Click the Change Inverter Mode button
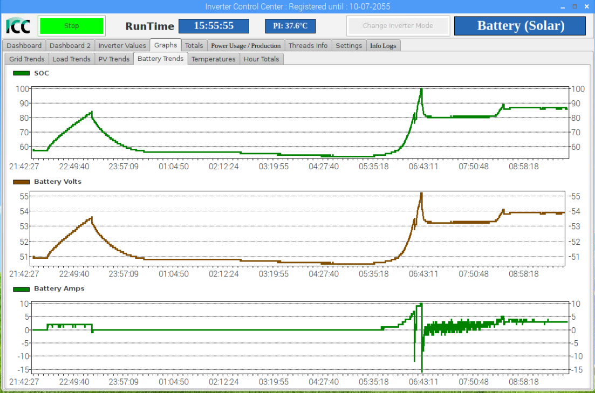 point(398,25)
